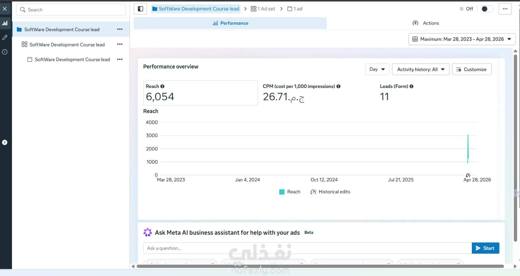This screenshot has width=520, height=276.
Task: Open the three-dot menu for the ad row
Action: 120,59
